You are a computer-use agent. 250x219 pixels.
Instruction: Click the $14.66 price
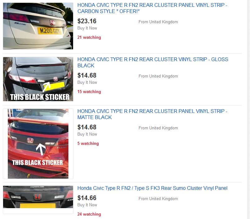point(87,198)
